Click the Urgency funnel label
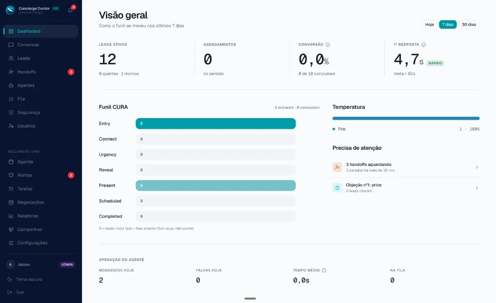Image resolution: width=496 pixels, height=303 pixels. click(107, 154)
